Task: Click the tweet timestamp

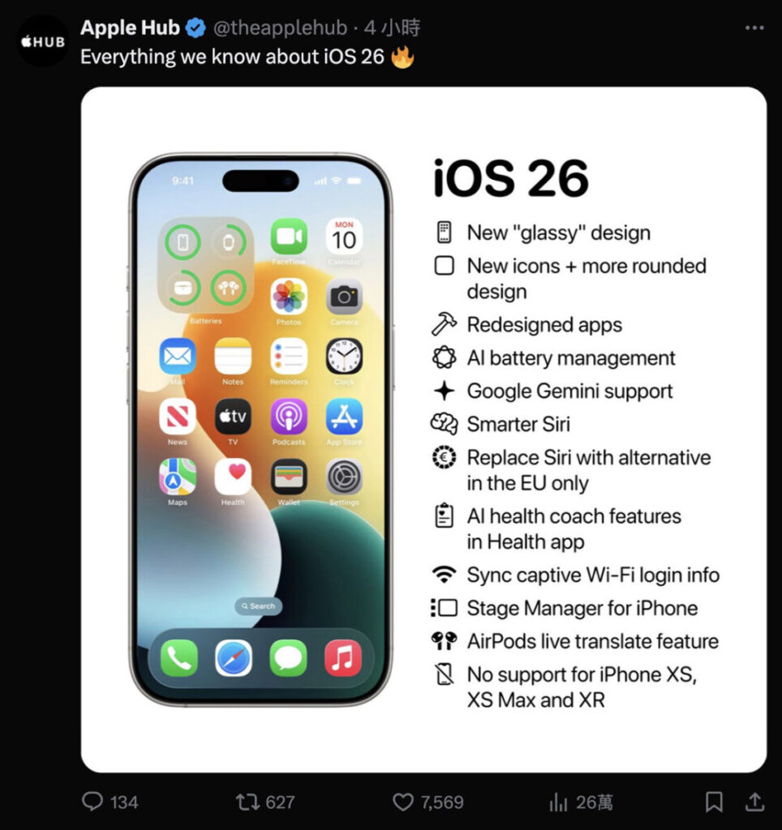Action: point(392,28)
